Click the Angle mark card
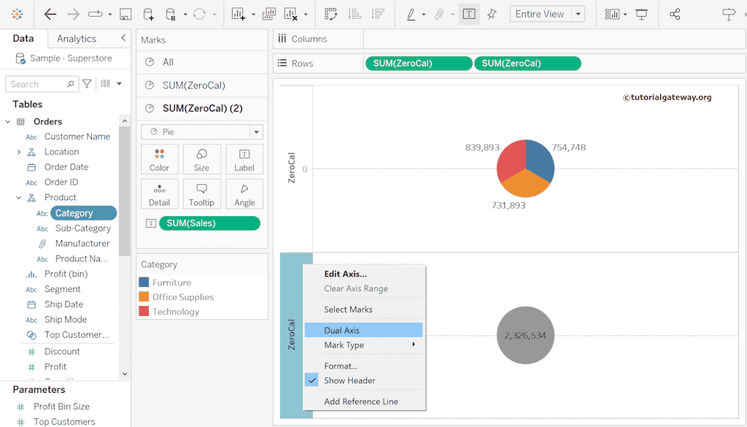This screenshot has height=427, width=747. point(244,194)
